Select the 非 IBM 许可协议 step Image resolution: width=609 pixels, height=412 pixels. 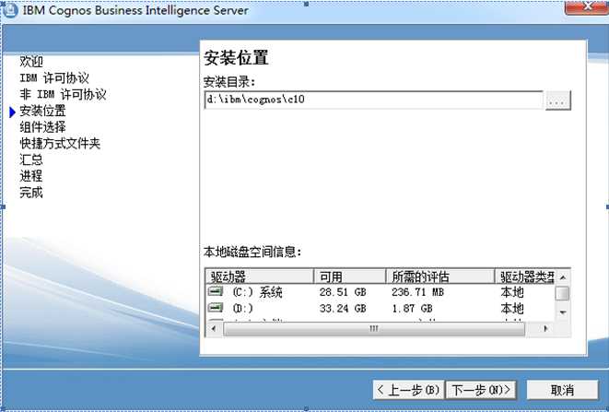(63, 94)
